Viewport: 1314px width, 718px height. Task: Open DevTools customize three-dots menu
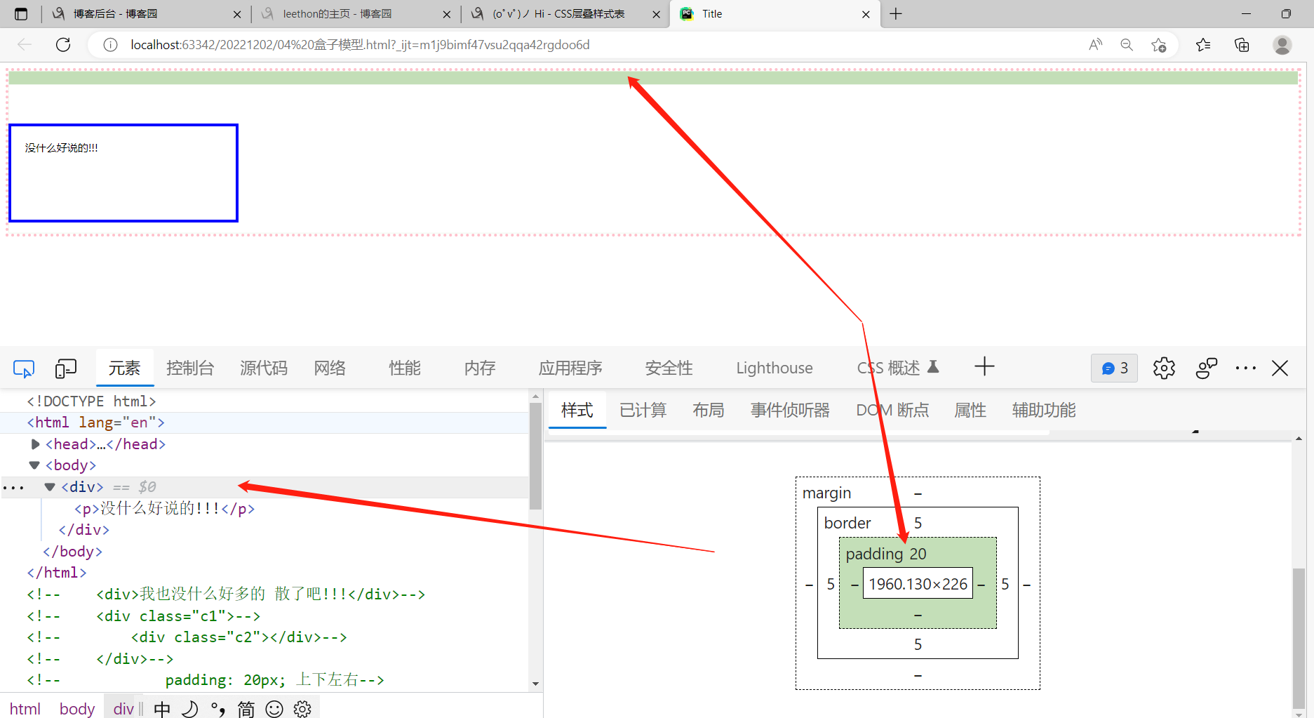1246,368
